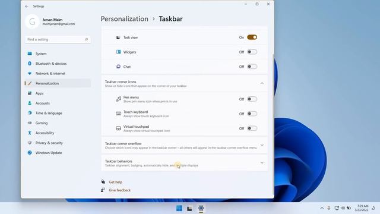380x214 pixels.
Task: Click the Jersen Meim account name
Action: click(x=52, y=20)
